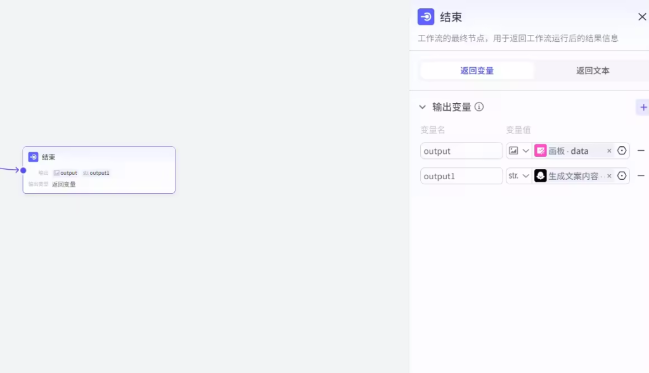Select the 返回变量 tab

click(477, 71)
